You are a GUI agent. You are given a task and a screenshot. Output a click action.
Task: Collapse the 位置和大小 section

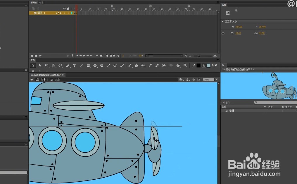222,21
